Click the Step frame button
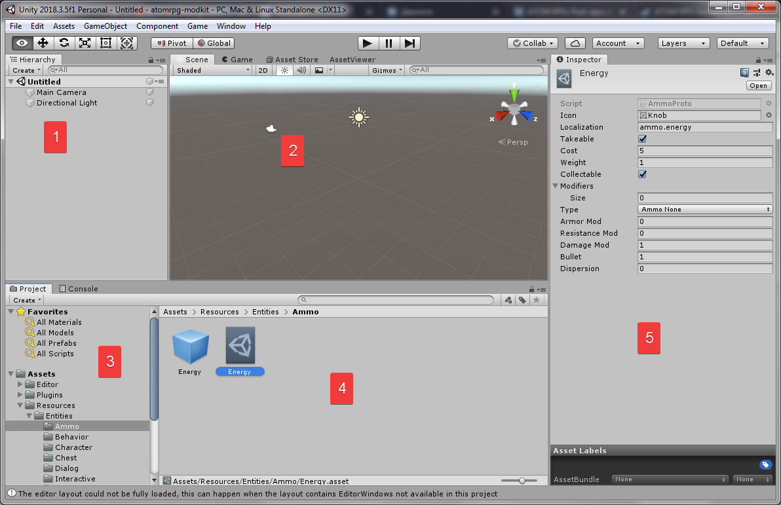Image resolution: width=781 pixels, height=505 pixels. pyautogui.click(x=410, y=43)
